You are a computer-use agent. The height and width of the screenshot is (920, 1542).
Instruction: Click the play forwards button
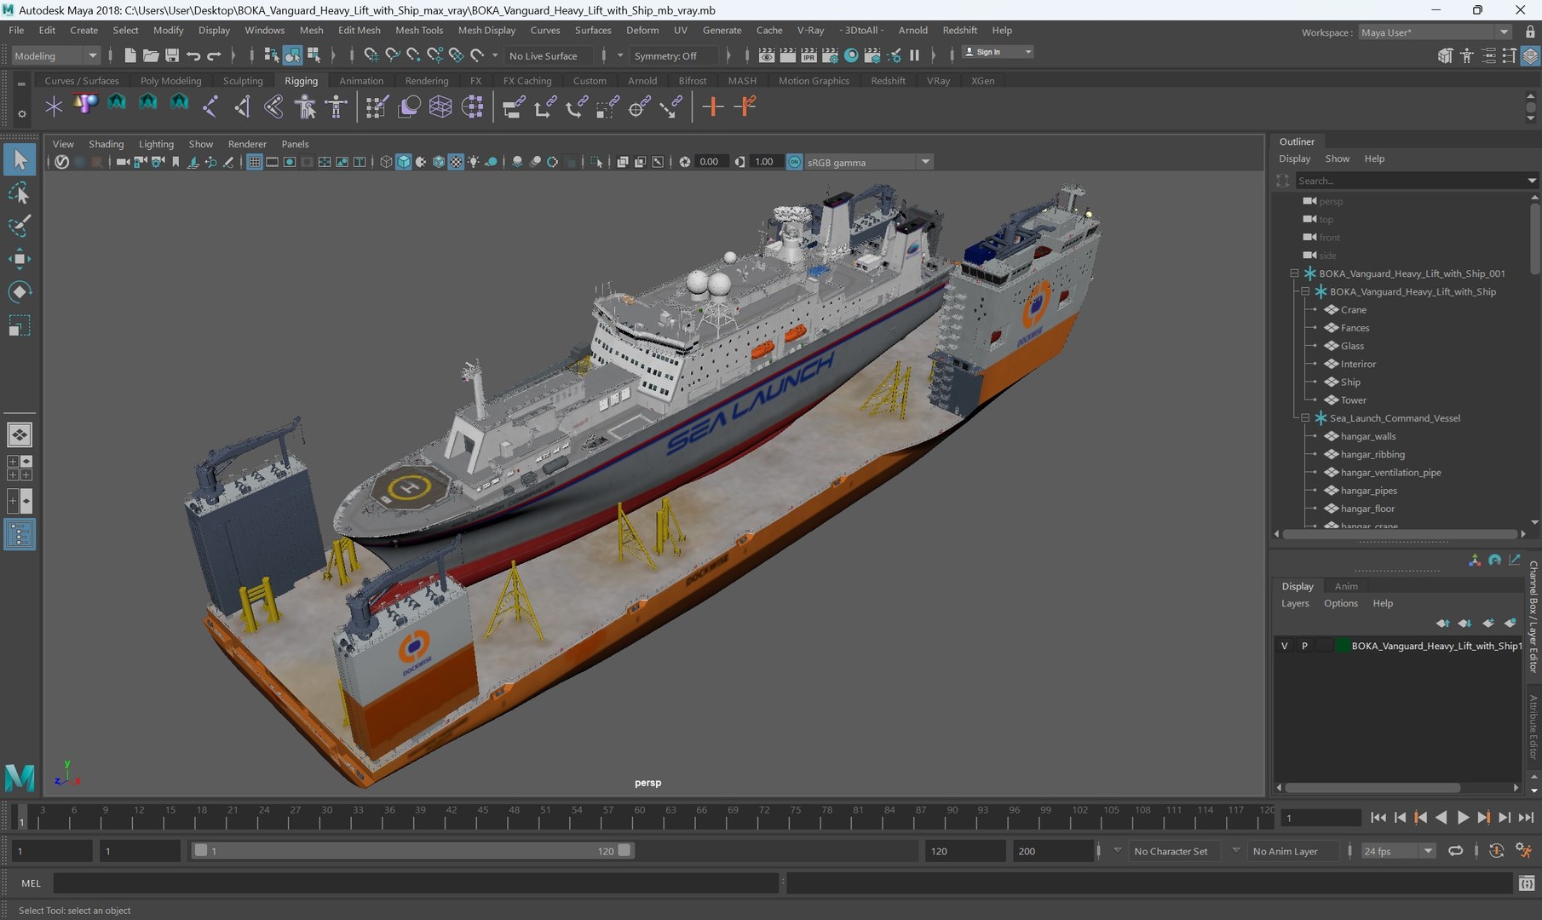tap(1463, 817)
